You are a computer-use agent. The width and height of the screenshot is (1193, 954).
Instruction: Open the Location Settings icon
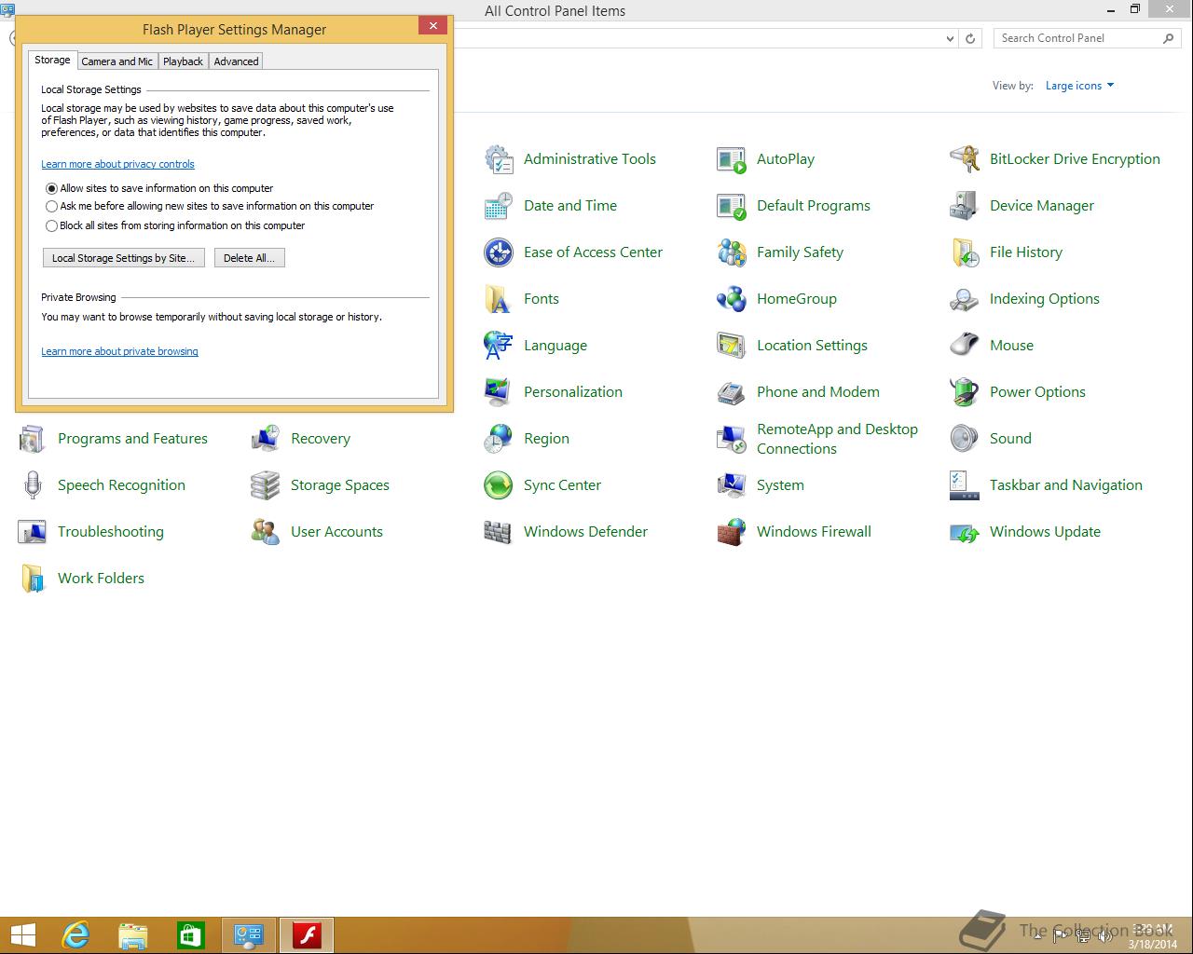732,346
